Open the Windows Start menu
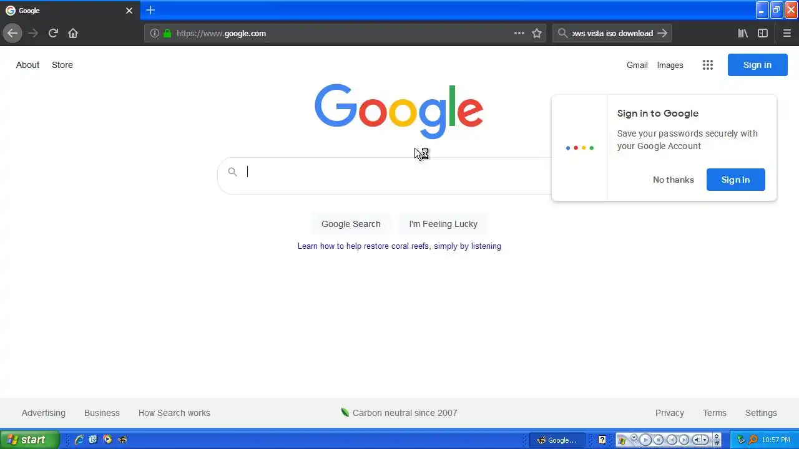The width and height of the screenshot is (799, 449). pos(30,440)
